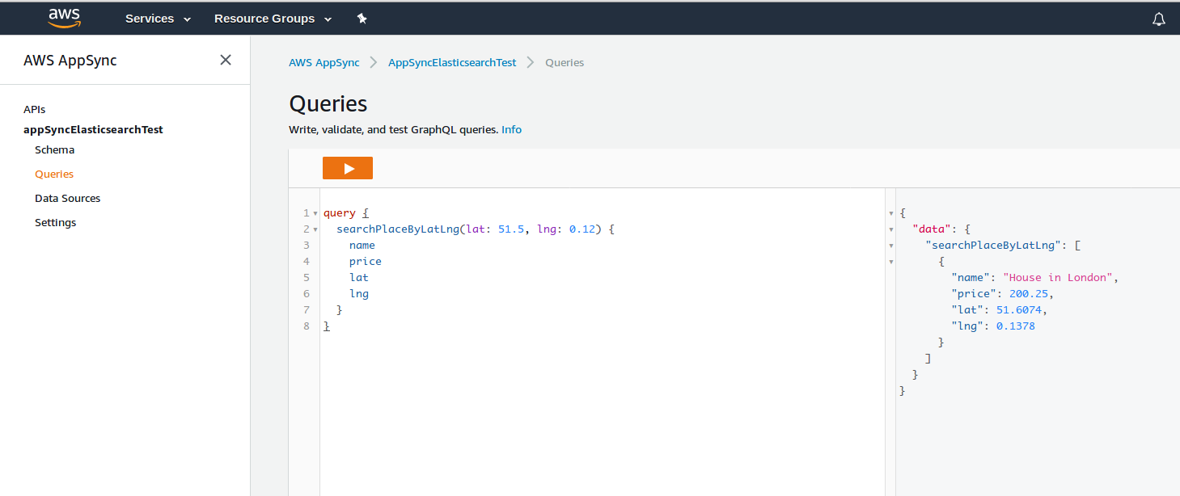Select appSyncElasticsearchTest in the sidebar

pos(93,129)
